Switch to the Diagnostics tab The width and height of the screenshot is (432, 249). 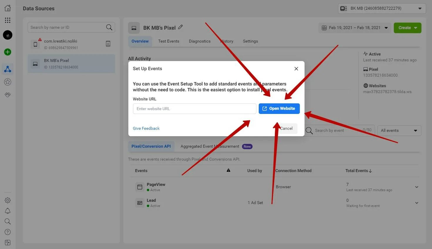pos(200,41)
